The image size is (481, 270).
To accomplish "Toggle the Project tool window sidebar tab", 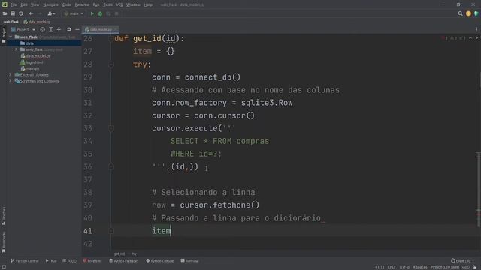I will tap(4, 35).
